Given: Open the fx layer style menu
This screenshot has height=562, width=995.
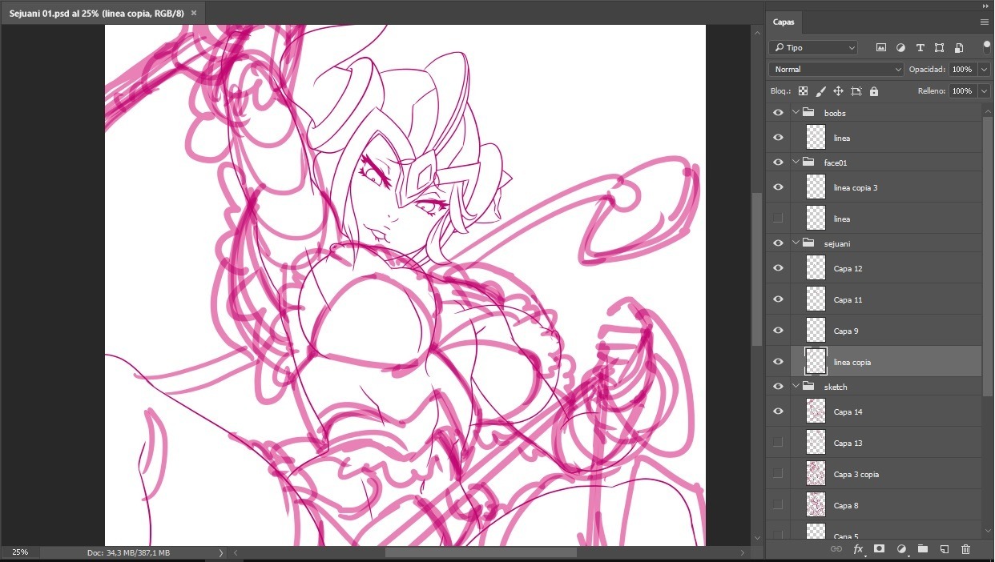Looking at the screenshot, I should click(858, 549).
